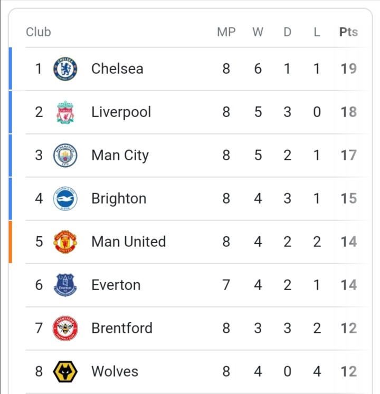Open the Man United team name
Screen dimensions: 380x394
pyautogui.click(x=128, y=242)
